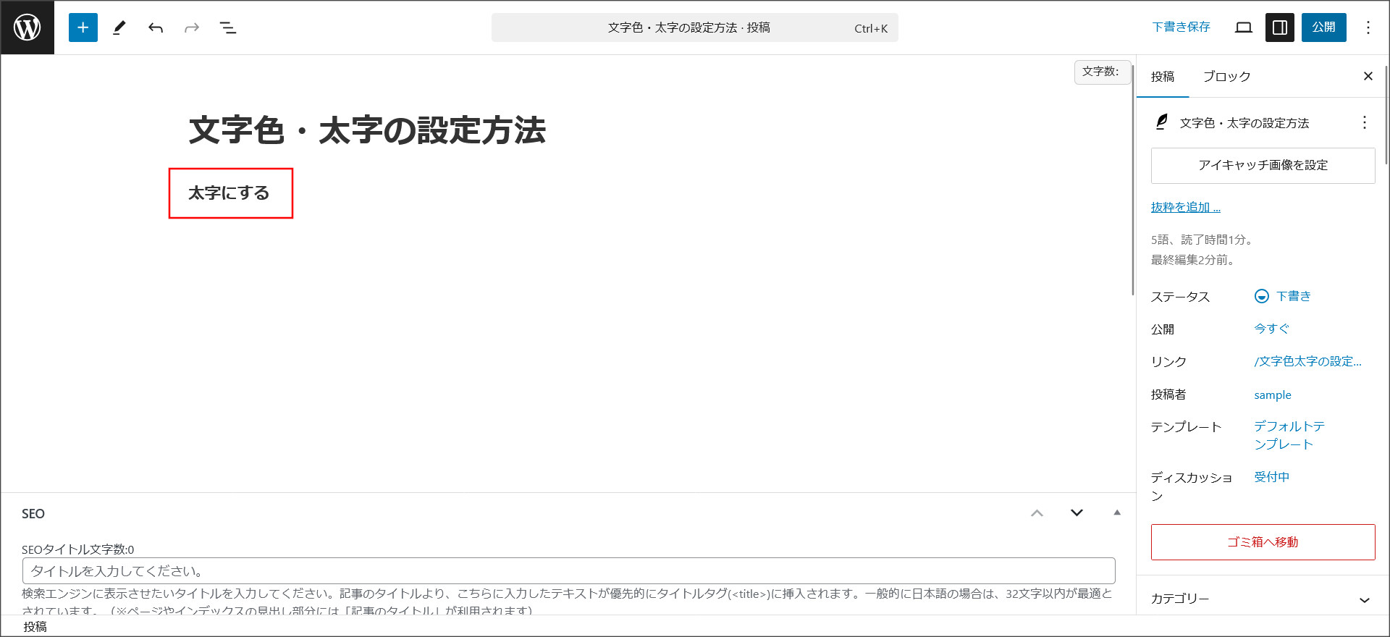Click the 最終編集2分前 text
Screen dimensions: 1390x637
[1193, 260]
